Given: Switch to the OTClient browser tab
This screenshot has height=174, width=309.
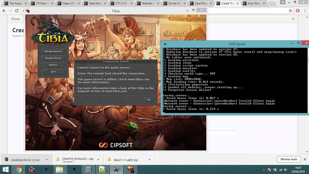Looking at the screenshot, I should (x=42, y=3).
